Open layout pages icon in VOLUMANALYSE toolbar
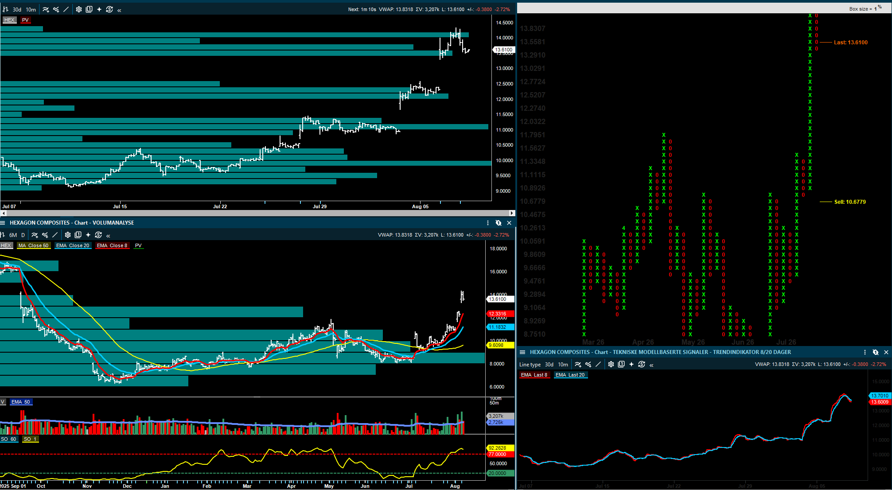The height and width of the screenshot is (490, 892). [x=78, y=235]
